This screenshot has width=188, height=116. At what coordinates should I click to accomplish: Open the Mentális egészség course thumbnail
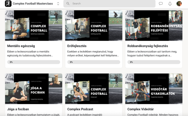point(34,25)
